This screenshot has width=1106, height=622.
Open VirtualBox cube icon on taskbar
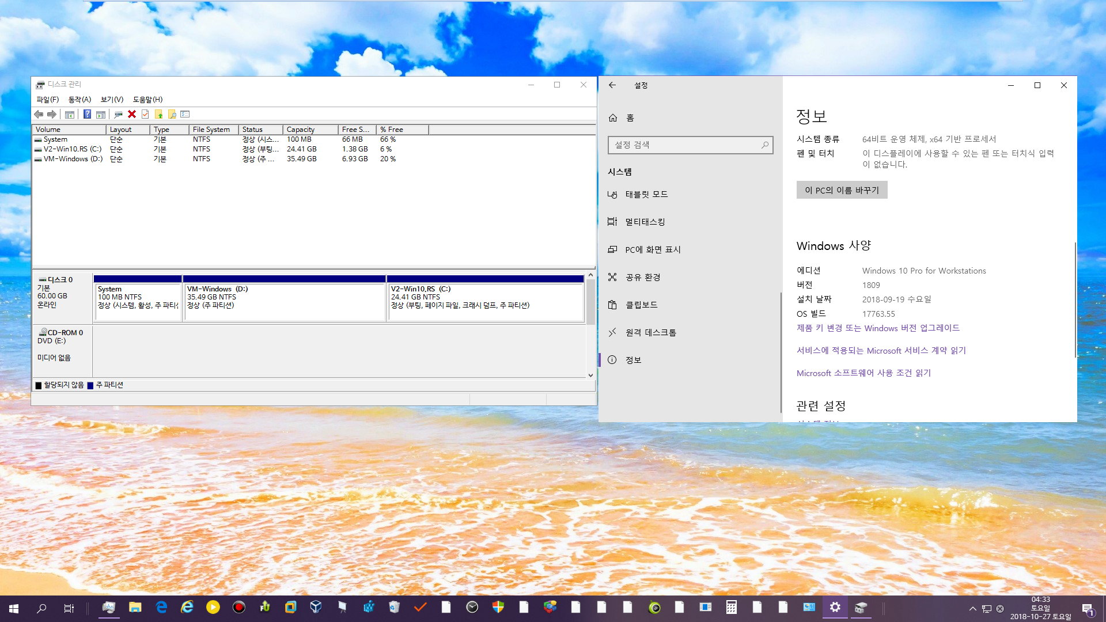click(x=316, y=607)
